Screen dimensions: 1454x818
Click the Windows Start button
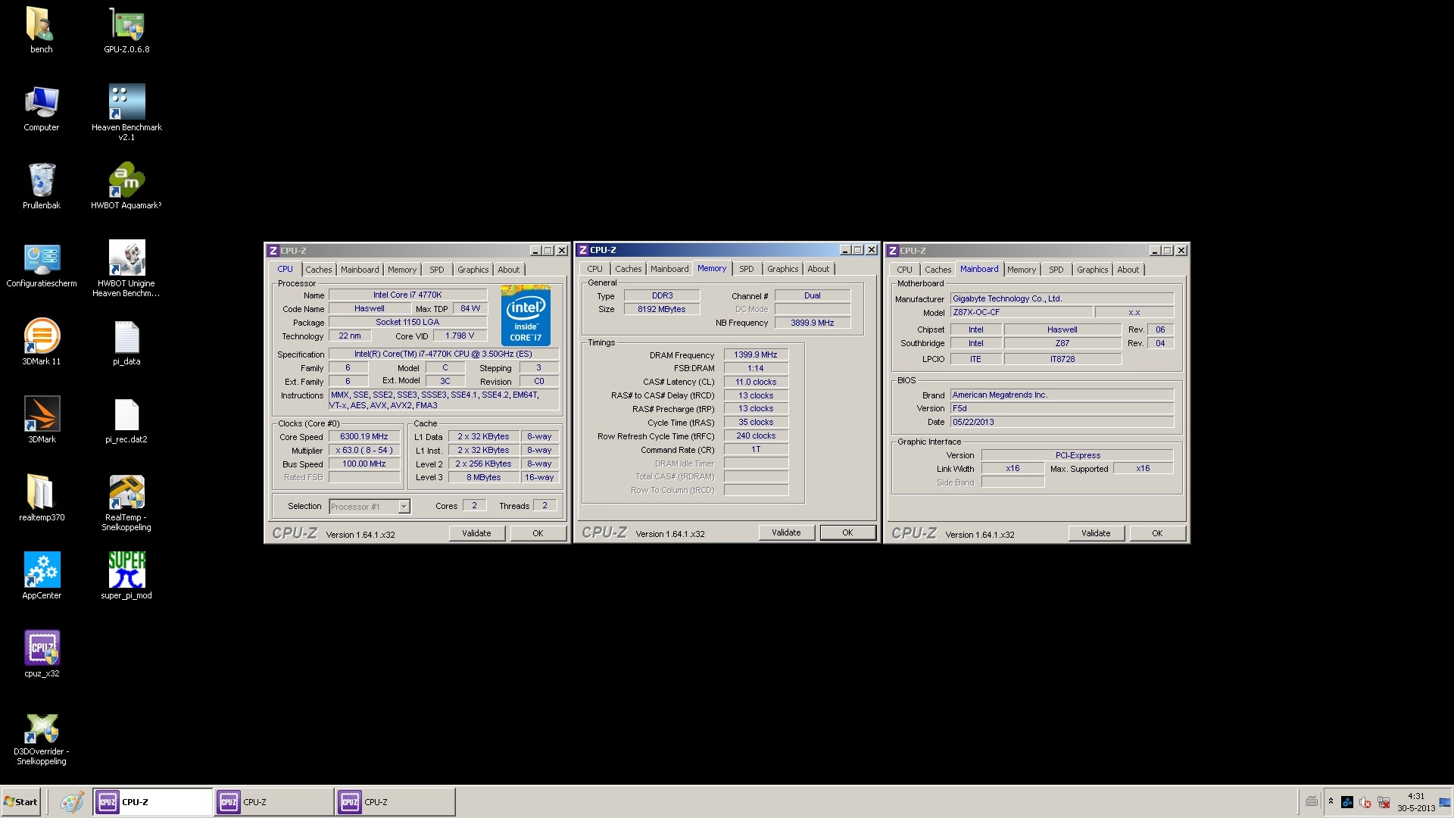tap(21, 802)
